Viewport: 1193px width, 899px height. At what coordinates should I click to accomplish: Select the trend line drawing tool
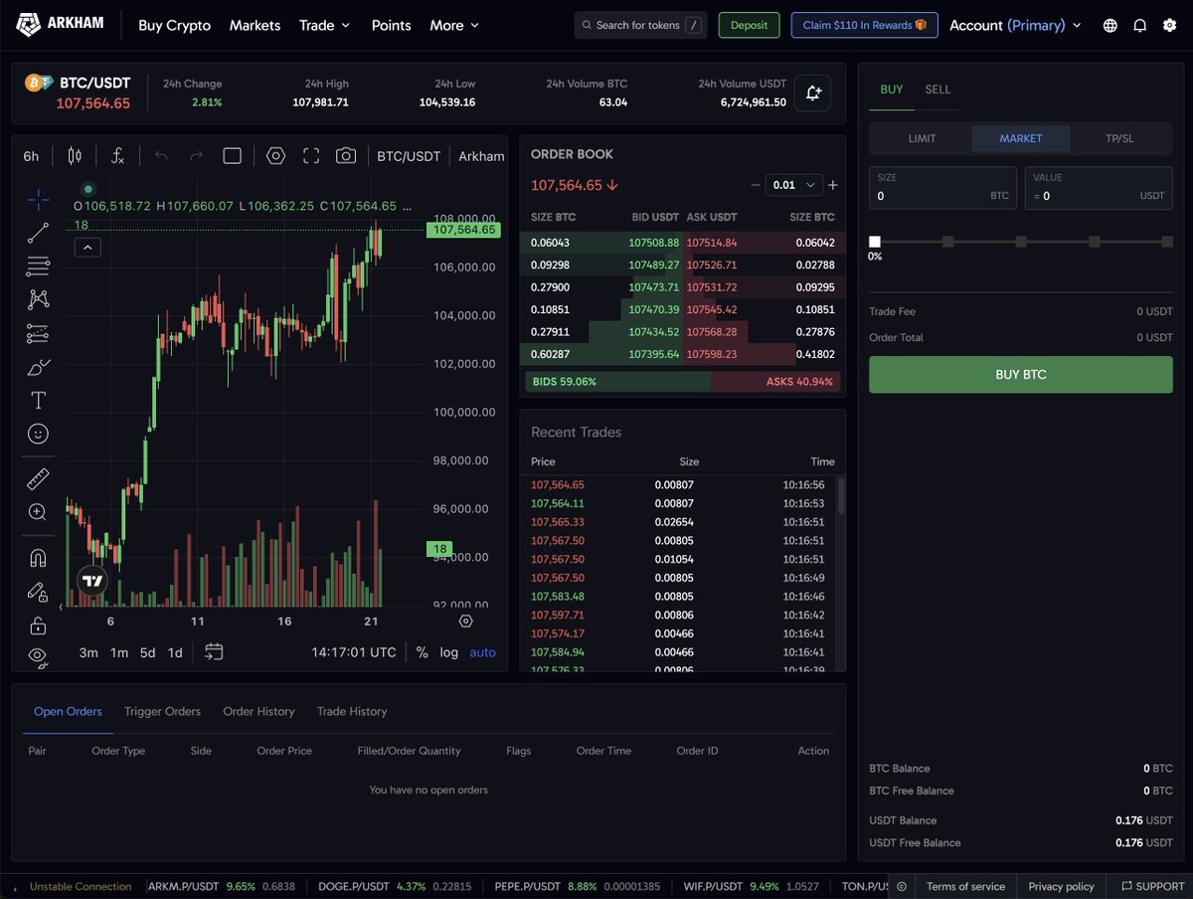coord(38,233)
